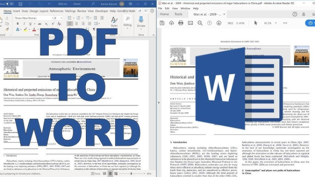Open Comments icon in Word ribbon

(x=146, y=11)
